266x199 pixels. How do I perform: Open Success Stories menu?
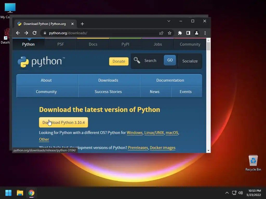(109, 91)
